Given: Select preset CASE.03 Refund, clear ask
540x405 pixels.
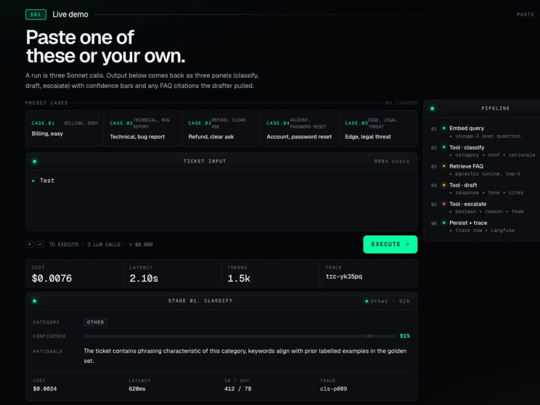Looking at the screenshot, I should (221, 129).
